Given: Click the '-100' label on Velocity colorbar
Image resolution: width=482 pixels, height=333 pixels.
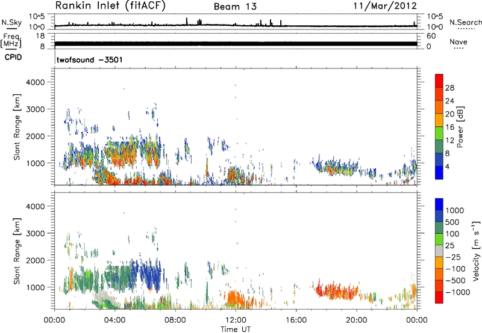Looking at the screenshot, I should point(455,269).
